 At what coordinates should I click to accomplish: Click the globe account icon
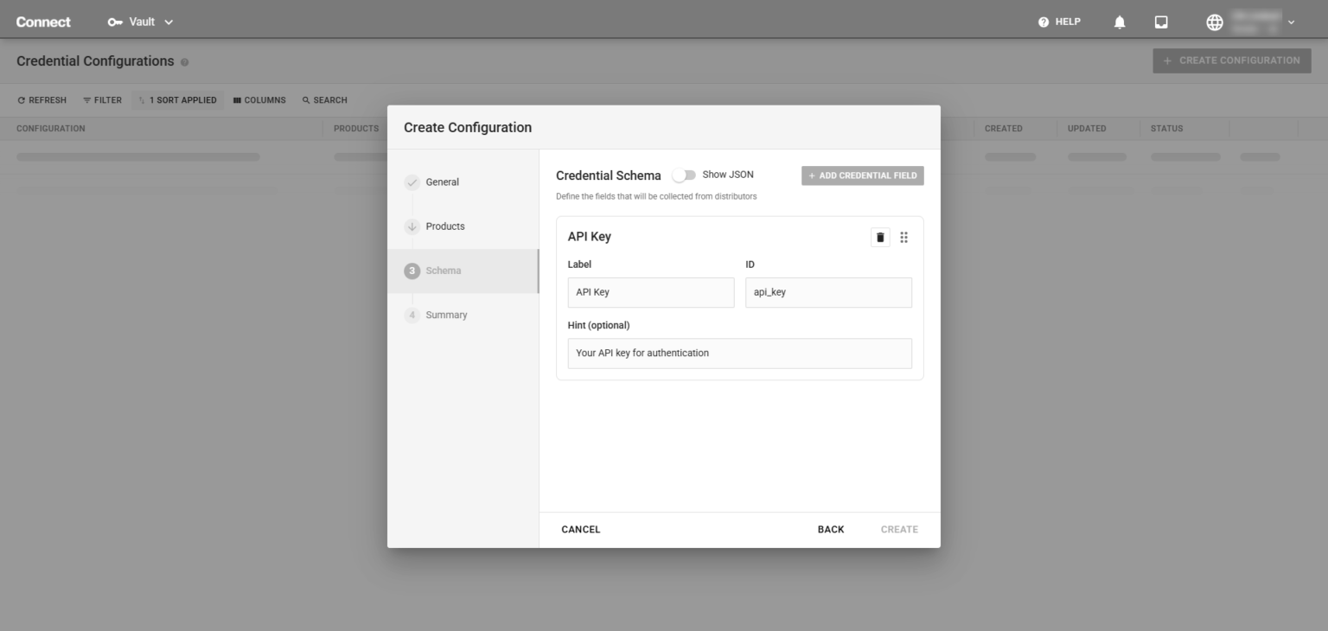(1215, 22)
